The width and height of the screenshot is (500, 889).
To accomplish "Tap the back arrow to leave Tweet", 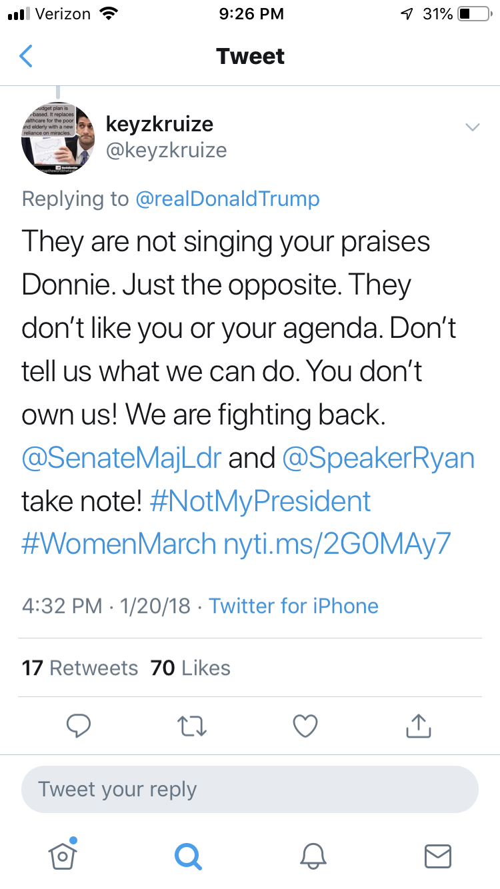I will pyautogui.click(x=26, y=57).
